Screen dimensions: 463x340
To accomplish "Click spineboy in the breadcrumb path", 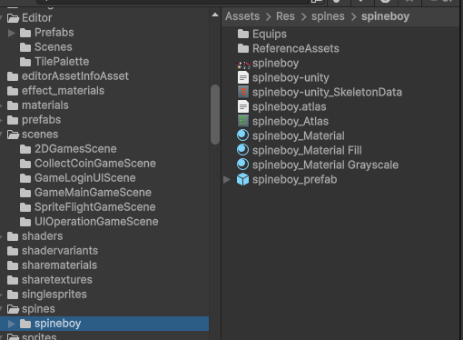I will pos(385,16).
